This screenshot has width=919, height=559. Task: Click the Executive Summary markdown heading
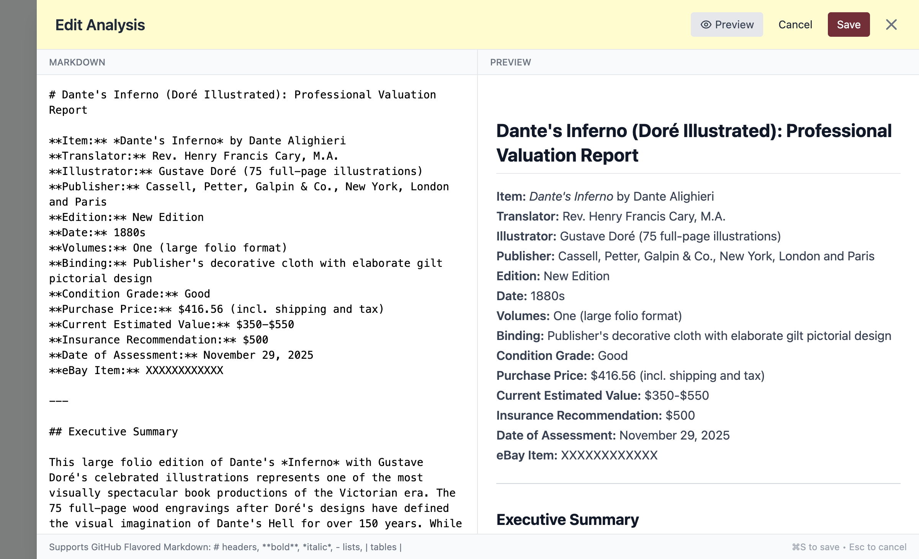114,432
